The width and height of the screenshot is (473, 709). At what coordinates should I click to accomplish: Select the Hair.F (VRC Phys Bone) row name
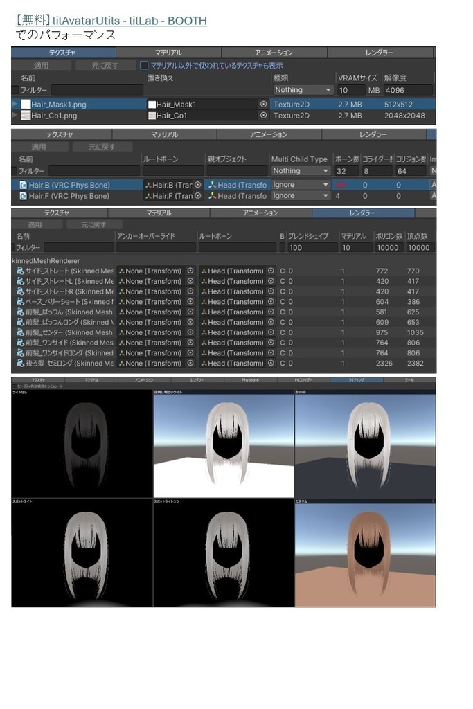69,196
